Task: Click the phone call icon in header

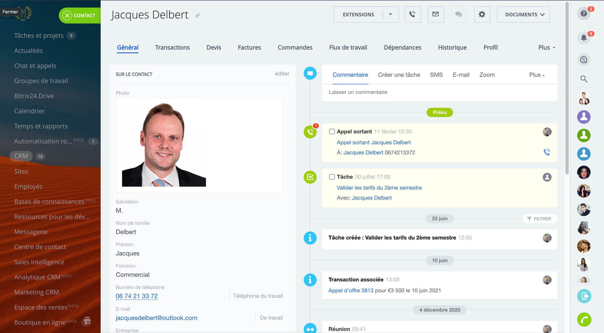Action: [x=412, y=14]
